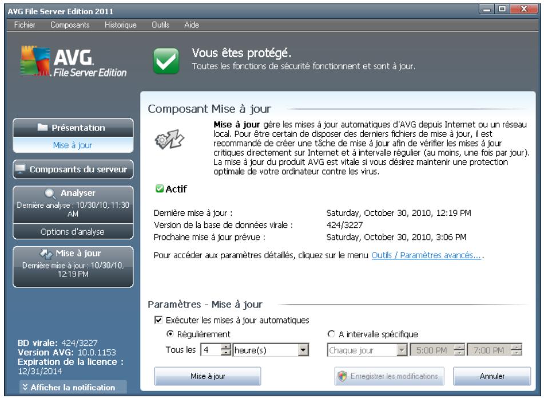This screenshot has width=544, height=398.
Task: Click the stepper on 5:00 PM time field
Action: [459, 350]
